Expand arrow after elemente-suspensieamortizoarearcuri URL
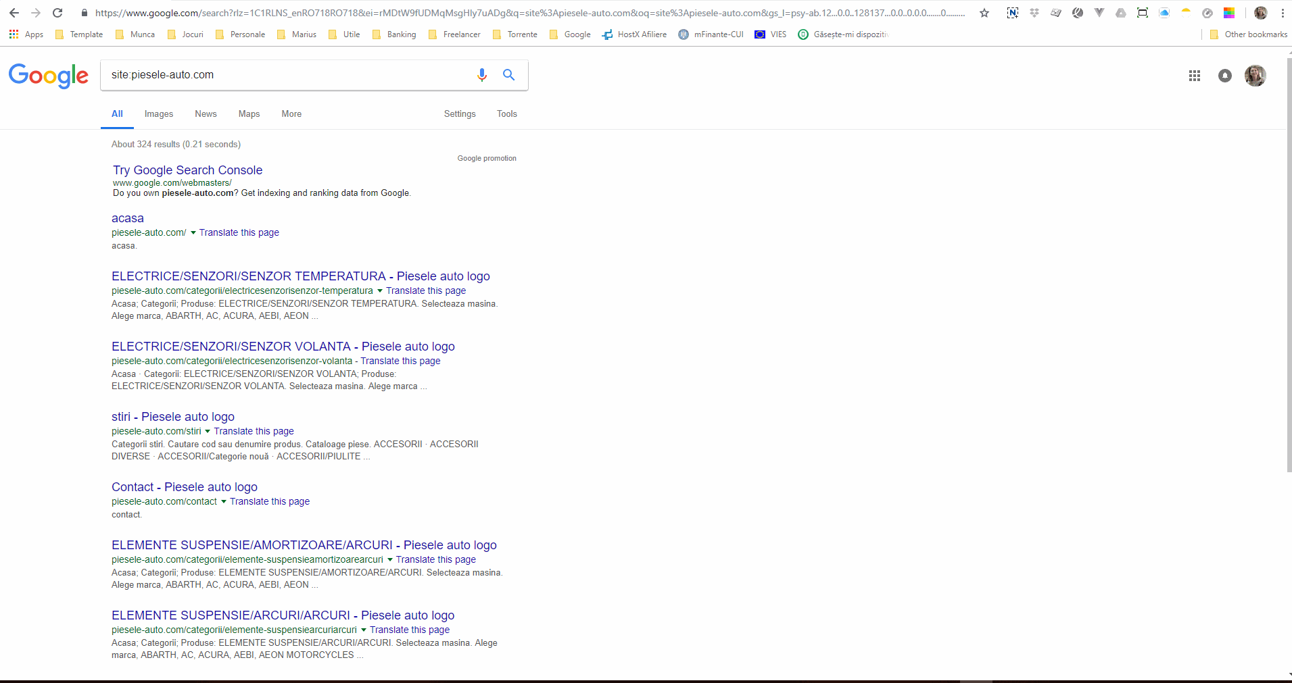1292x683 pixels. (x=390, y=560)
